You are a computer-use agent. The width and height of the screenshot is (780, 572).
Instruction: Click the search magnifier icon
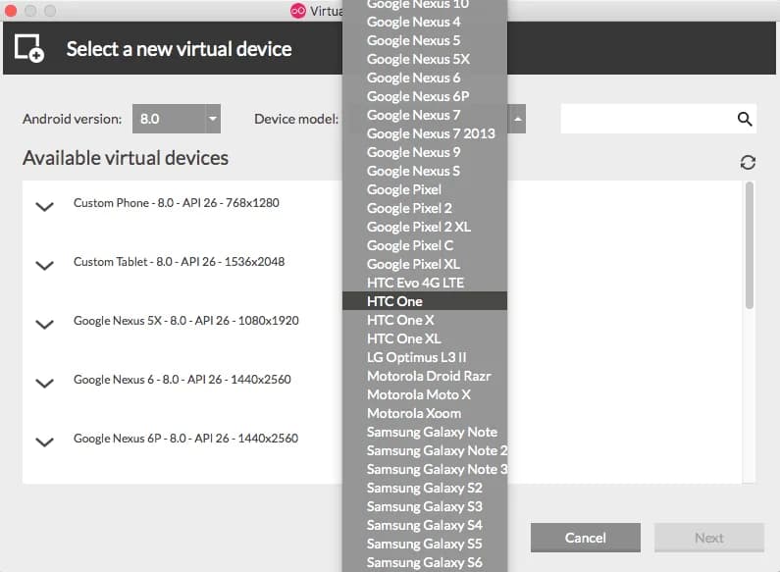(744, 119)
